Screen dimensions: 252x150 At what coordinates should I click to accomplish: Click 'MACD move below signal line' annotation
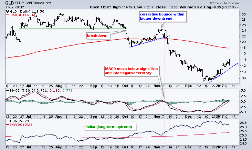[131, 71]
